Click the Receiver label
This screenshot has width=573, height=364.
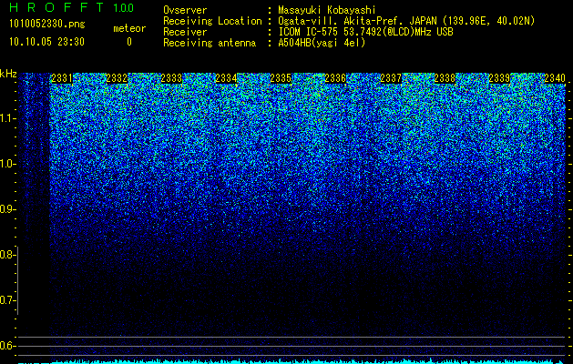[185, 32]
